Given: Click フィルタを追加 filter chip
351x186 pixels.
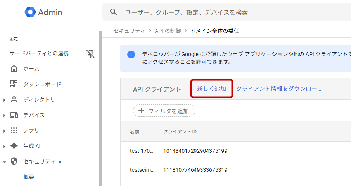Looking at the screenshot, I should click(164, 111).
